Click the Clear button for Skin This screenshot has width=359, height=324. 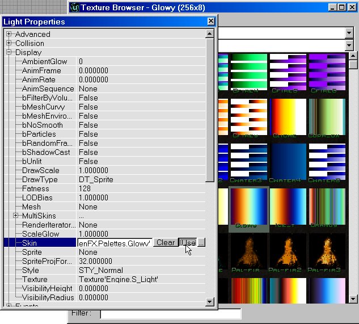tap(166, 243)
